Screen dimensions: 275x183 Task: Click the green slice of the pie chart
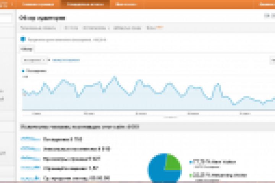point(172,162)
